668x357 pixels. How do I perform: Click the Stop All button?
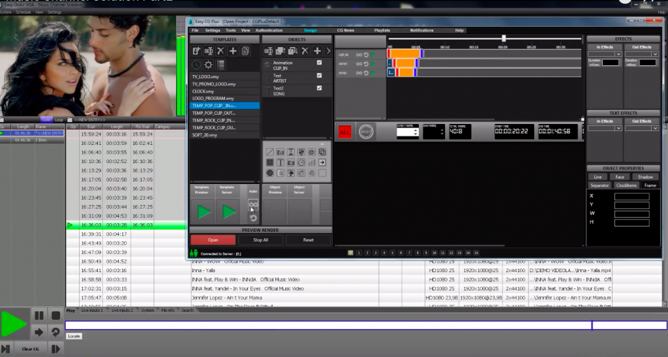tap(261, 240)
